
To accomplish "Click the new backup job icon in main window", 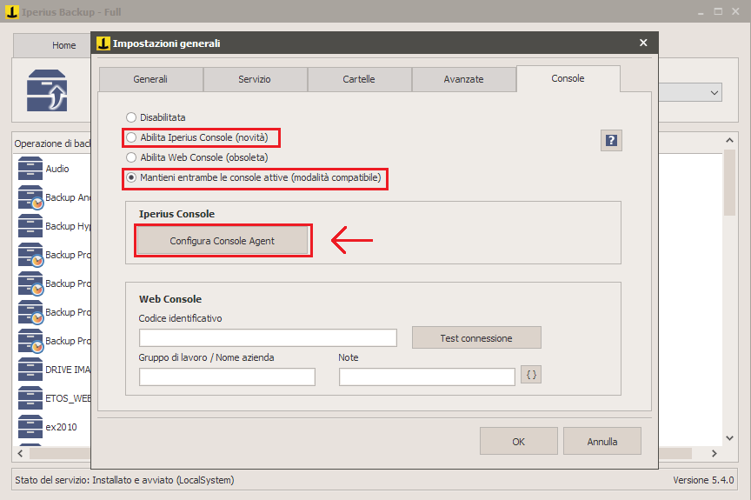I will tap(47, 90).
